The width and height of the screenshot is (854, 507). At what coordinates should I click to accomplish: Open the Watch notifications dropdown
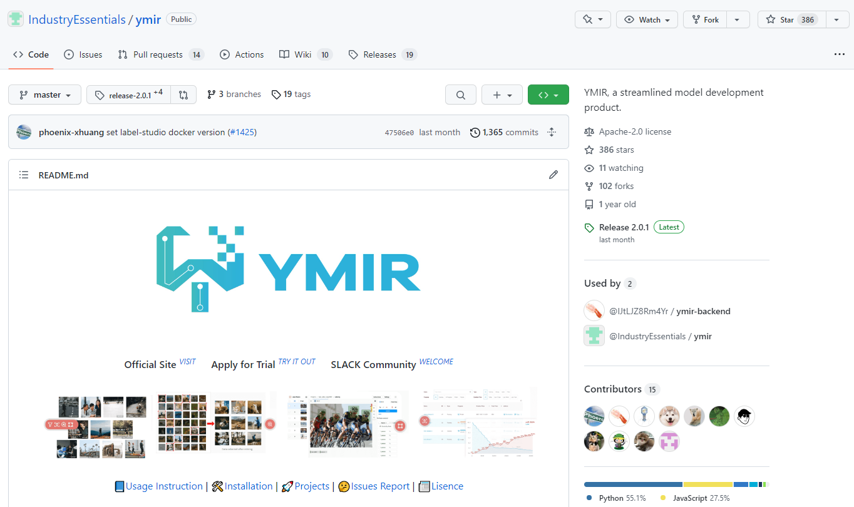pyautogui.click(x=647, y=19)
